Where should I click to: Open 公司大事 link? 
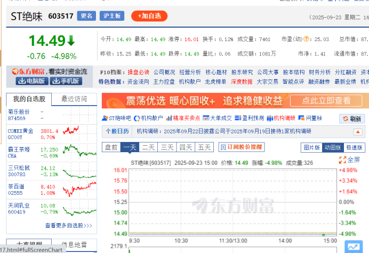(268, 72)
